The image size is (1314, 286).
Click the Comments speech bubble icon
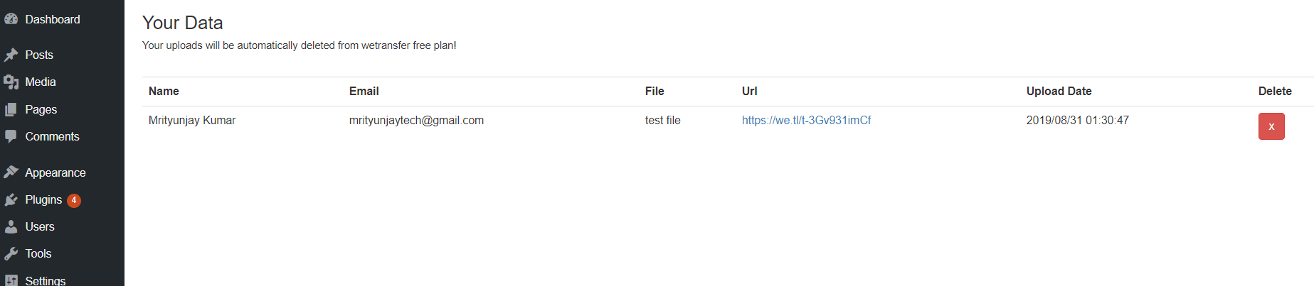tap(11, 136)
